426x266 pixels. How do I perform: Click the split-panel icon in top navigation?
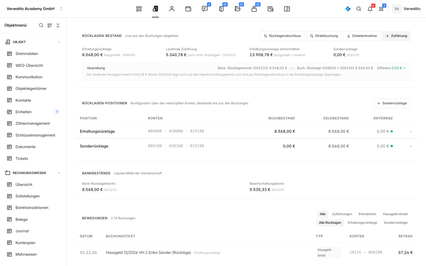click(287, 9)
